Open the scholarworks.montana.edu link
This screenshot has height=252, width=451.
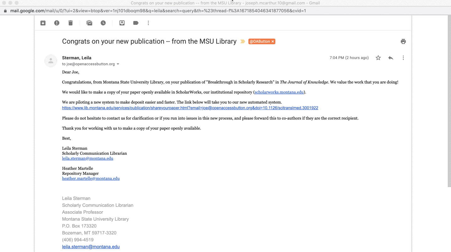279,92
